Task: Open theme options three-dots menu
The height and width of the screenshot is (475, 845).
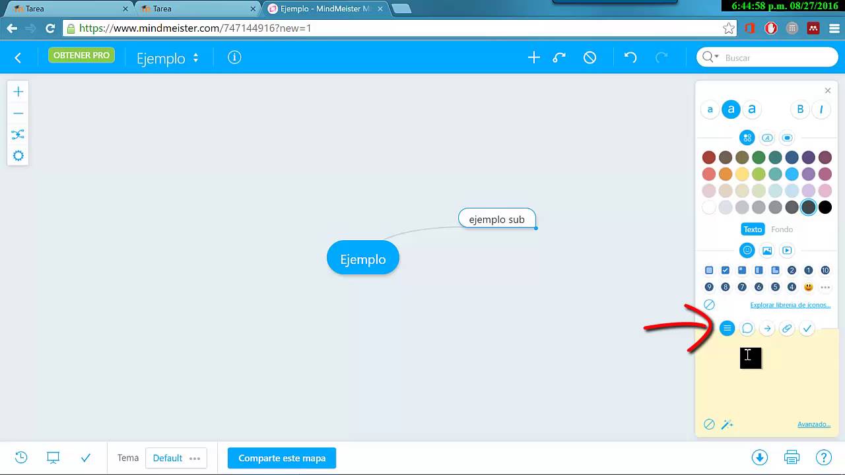Action: click(195, 458)
